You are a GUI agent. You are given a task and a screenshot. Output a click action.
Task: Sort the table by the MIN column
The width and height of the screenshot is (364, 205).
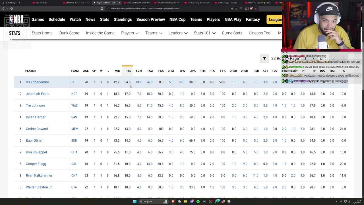(117, 71)
